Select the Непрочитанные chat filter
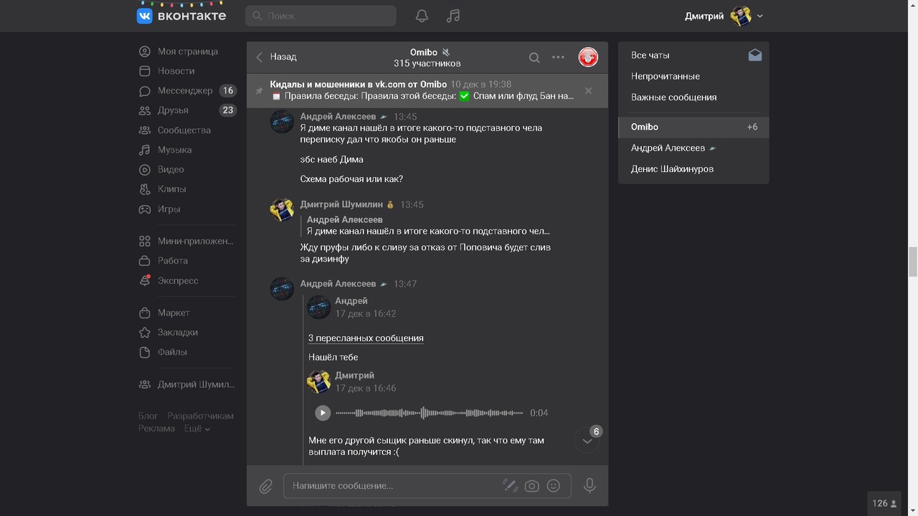 (665, 76)
